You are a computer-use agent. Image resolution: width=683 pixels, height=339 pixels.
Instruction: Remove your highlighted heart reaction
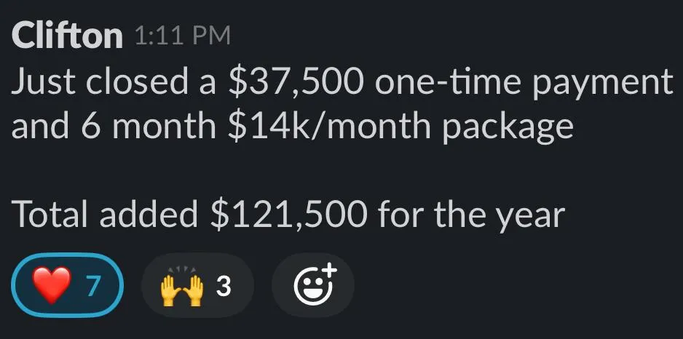[x=67, y=285]
